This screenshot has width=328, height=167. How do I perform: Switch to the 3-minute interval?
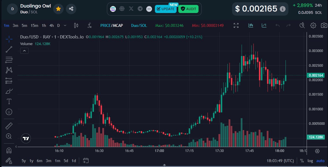pos(15,25)
